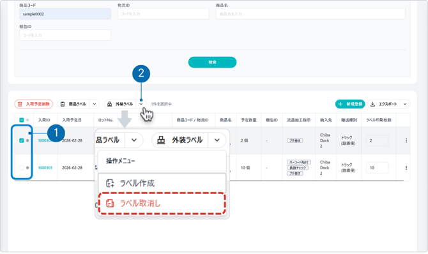This screenshot has height=254, width=428.
Task: Click the 輸送種別 column header
Action: click(x=349, y=120)
